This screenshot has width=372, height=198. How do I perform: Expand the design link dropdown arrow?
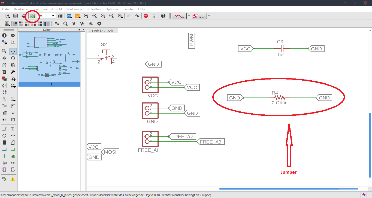point(189,16)
